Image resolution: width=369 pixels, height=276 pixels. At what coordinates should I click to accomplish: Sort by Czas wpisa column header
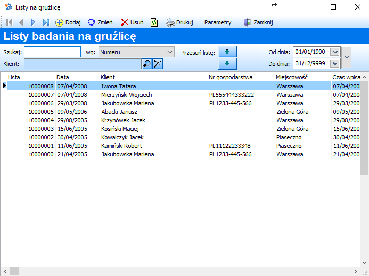pos(346,77)
